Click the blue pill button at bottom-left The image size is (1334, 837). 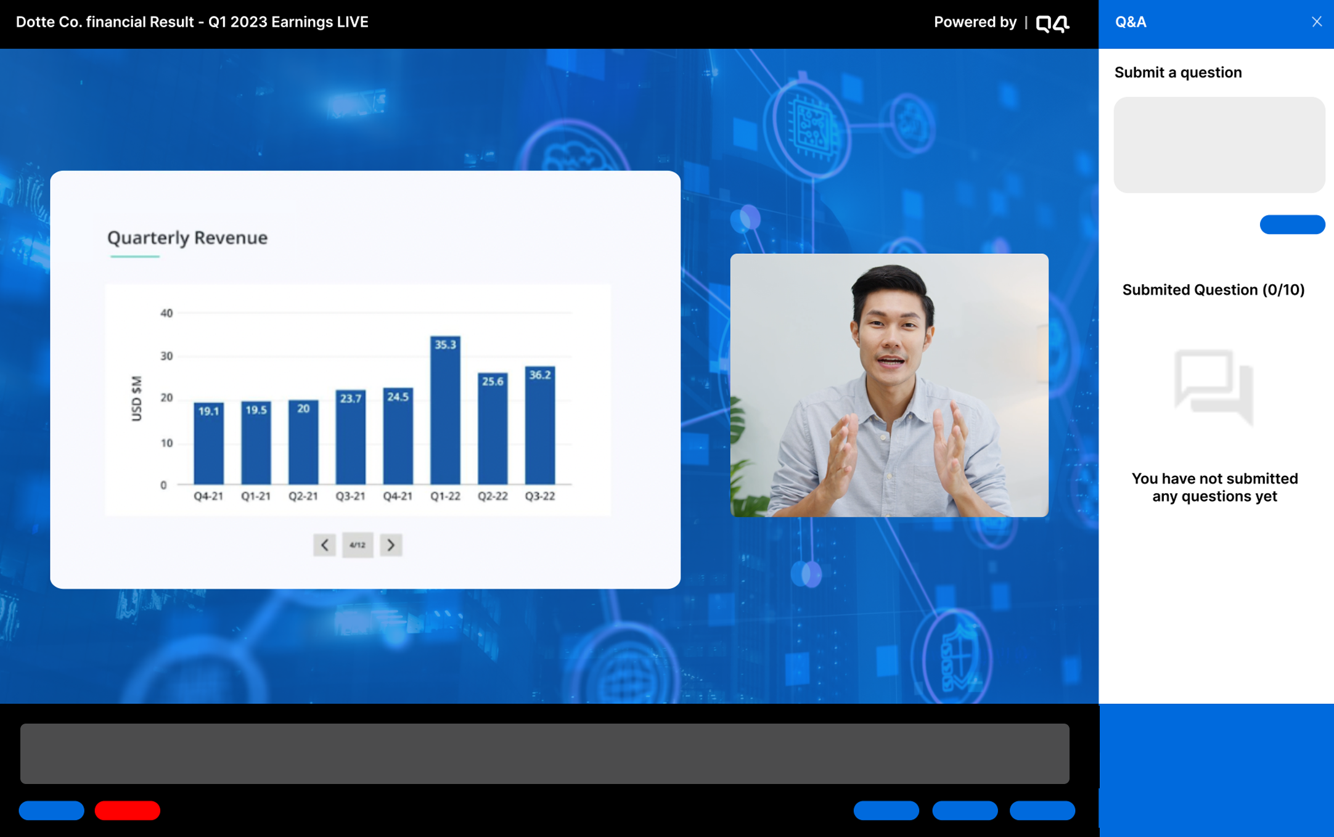[52, 810]
